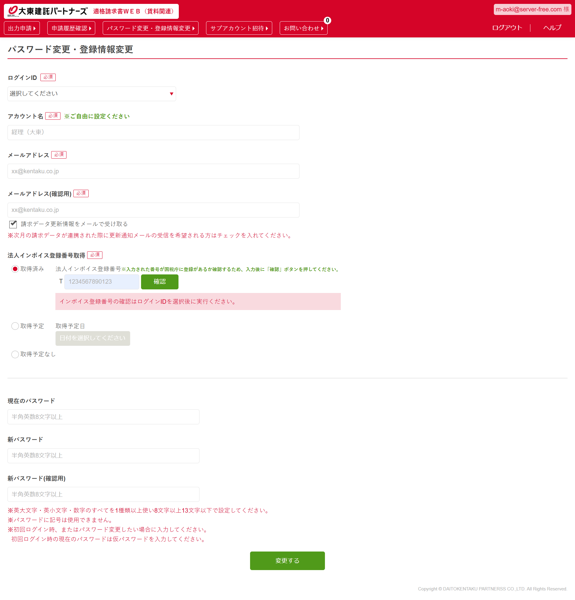Click the ※ご自由に設定ください note

coord(97,116)
